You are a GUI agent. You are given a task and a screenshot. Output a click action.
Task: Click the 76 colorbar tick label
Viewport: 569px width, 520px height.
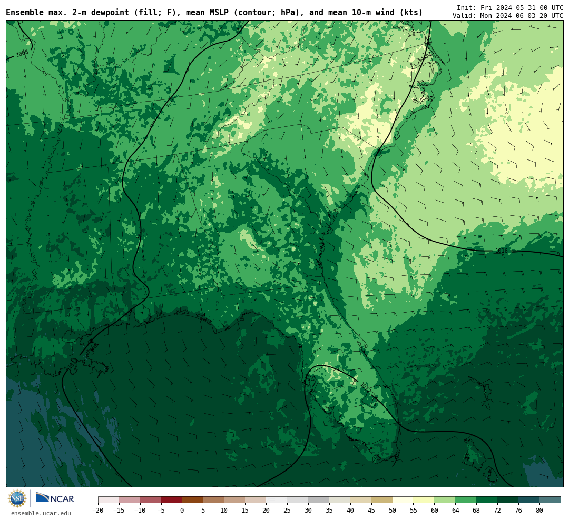(519, 511)
